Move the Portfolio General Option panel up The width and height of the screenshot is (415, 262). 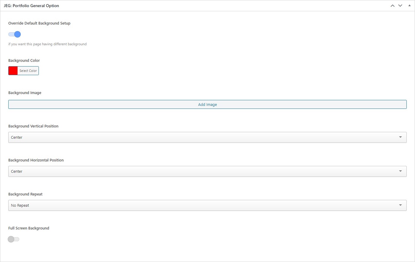coord(392,6)
